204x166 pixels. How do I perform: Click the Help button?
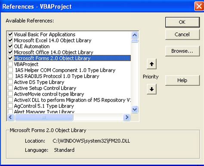[x=182, y=80]
